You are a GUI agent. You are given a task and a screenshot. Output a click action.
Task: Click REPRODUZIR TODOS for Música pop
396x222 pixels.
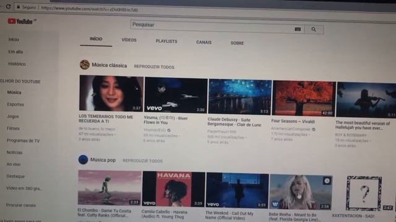tap(143, 161)
